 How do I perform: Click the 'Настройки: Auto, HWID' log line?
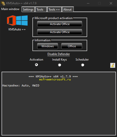click(x=21, y=85)
